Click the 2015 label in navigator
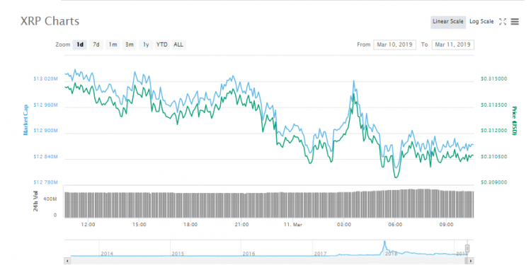 coord(178,253)
